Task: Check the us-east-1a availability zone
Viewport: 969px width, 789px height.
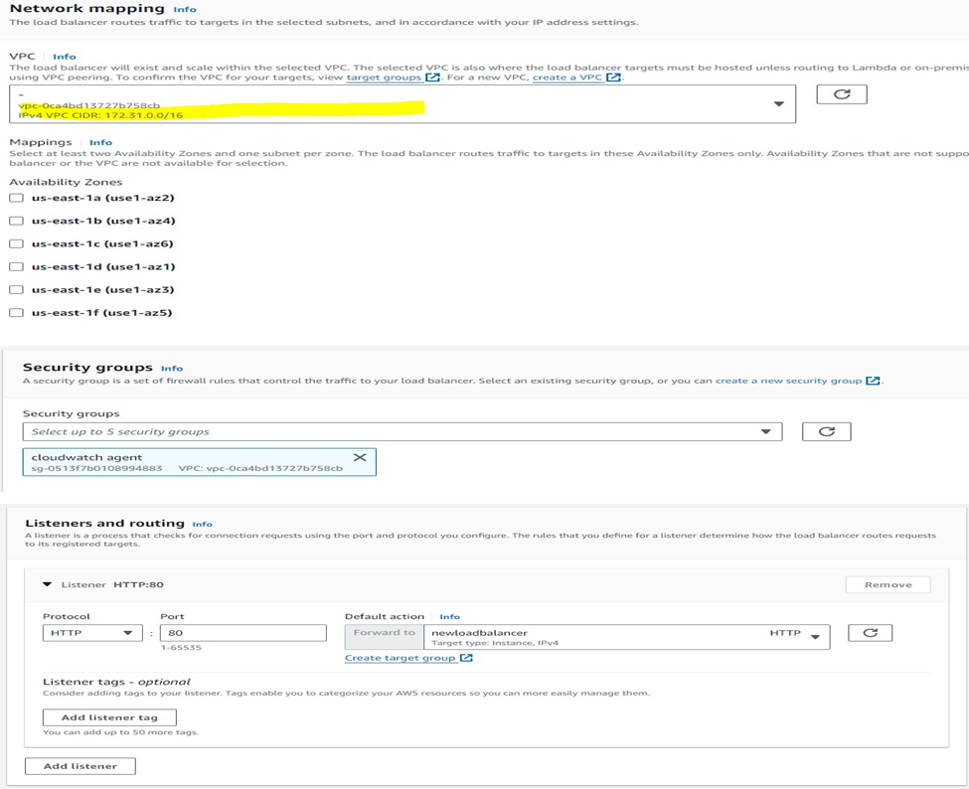Action: (x=16, y=198)
